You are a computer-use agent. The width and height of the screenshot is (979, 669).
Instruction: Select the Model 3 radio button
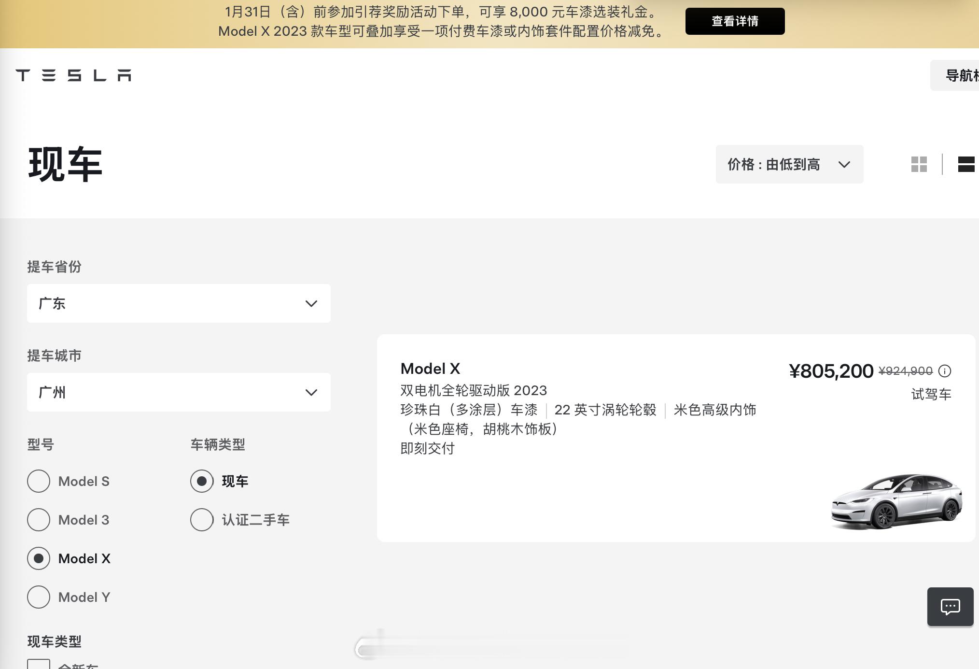click(39, 520)
